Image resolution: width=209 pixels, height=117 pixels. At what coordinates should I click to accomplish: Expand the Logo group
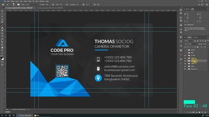187,64
